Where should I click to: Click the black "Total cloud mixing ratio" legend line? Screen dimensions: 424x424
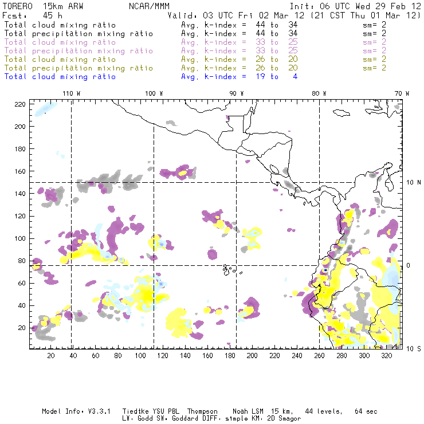click(x=60, y=25)
